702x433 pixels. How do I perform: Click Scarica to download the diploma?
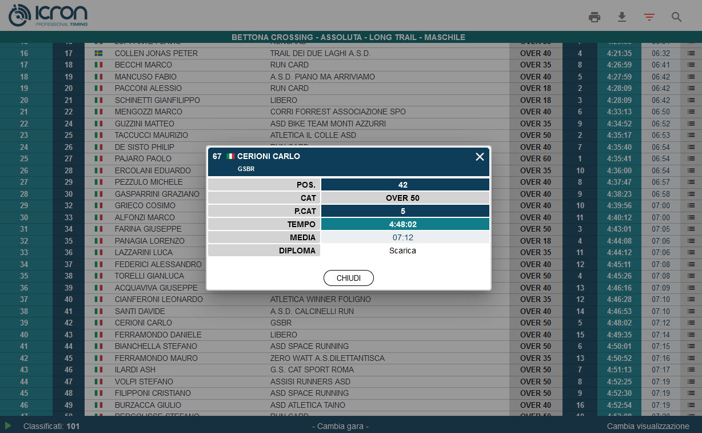(x=402, y=251)
